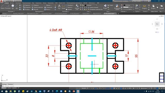Click the Stretch (Растянуть) tool
The height and width of the screenshot is (93, 165).
pos(27,9)
